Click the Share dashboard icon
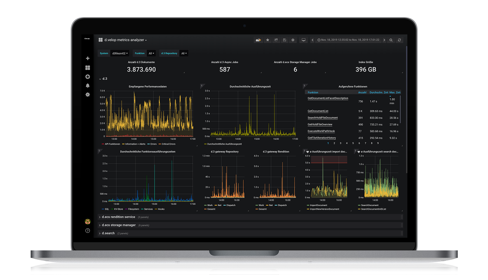 point(276,40)
